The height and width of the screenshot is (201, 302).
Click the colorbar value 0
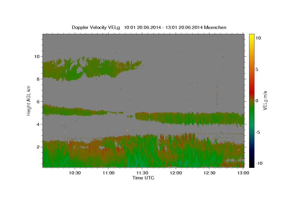[x=257, y=101]
